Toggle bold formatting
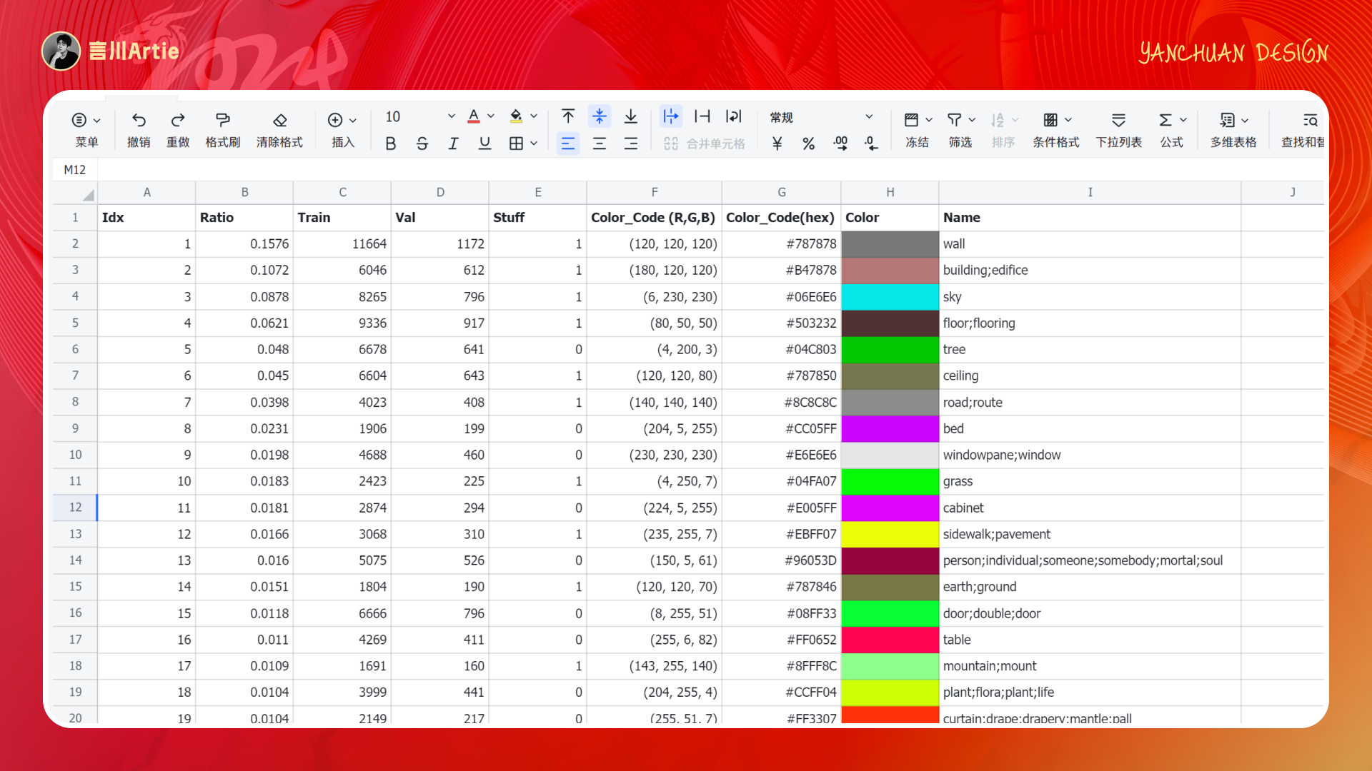This screenshot has height=771, width=1372. coord(390,143)
